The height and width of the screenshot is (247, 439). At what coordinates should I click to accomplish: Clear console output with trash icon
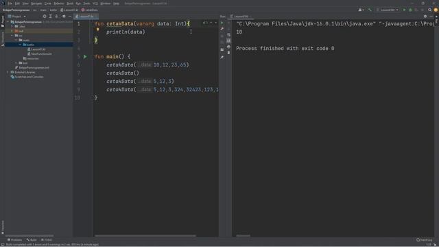point(228,53)
